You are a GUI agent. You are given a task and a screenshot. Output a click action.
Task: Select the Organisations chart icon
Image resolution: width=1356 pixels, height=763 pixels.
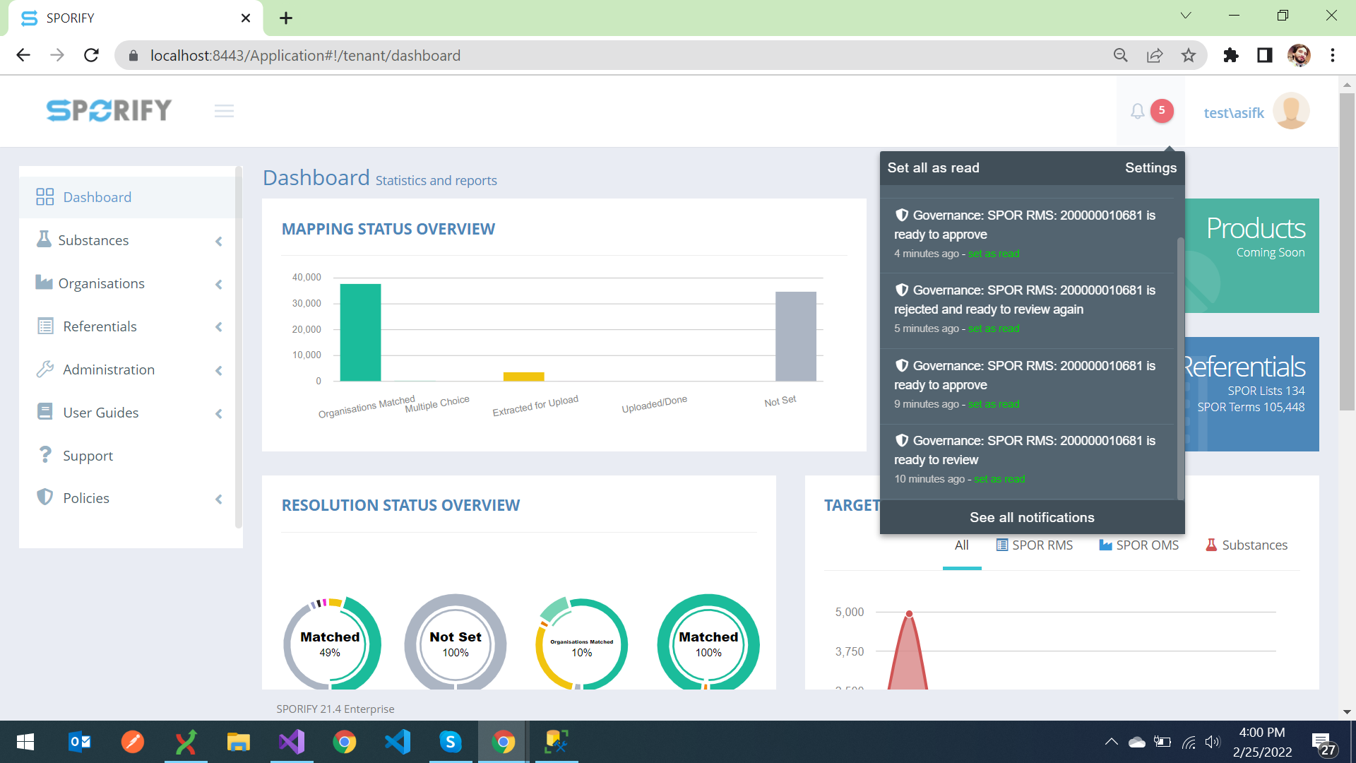click(x=44, y=283)
